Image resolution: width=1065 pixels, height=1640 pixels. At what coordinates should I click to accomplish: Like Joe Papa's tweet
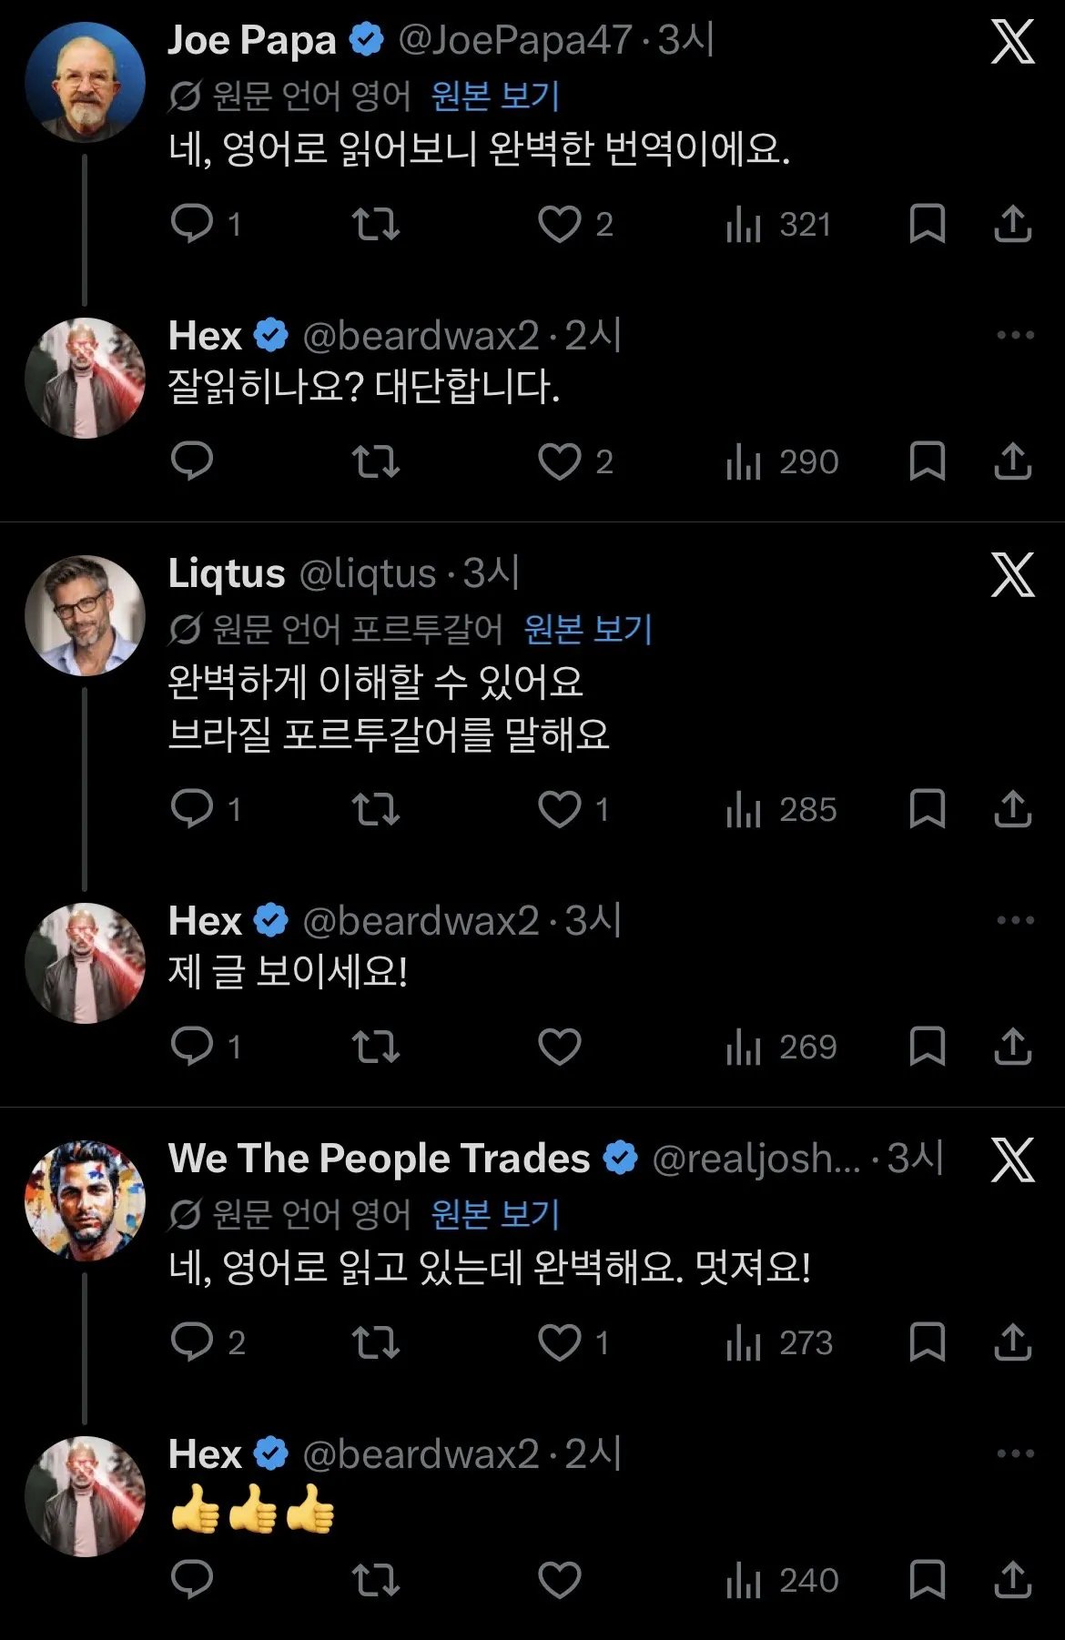tap(559, 224)
